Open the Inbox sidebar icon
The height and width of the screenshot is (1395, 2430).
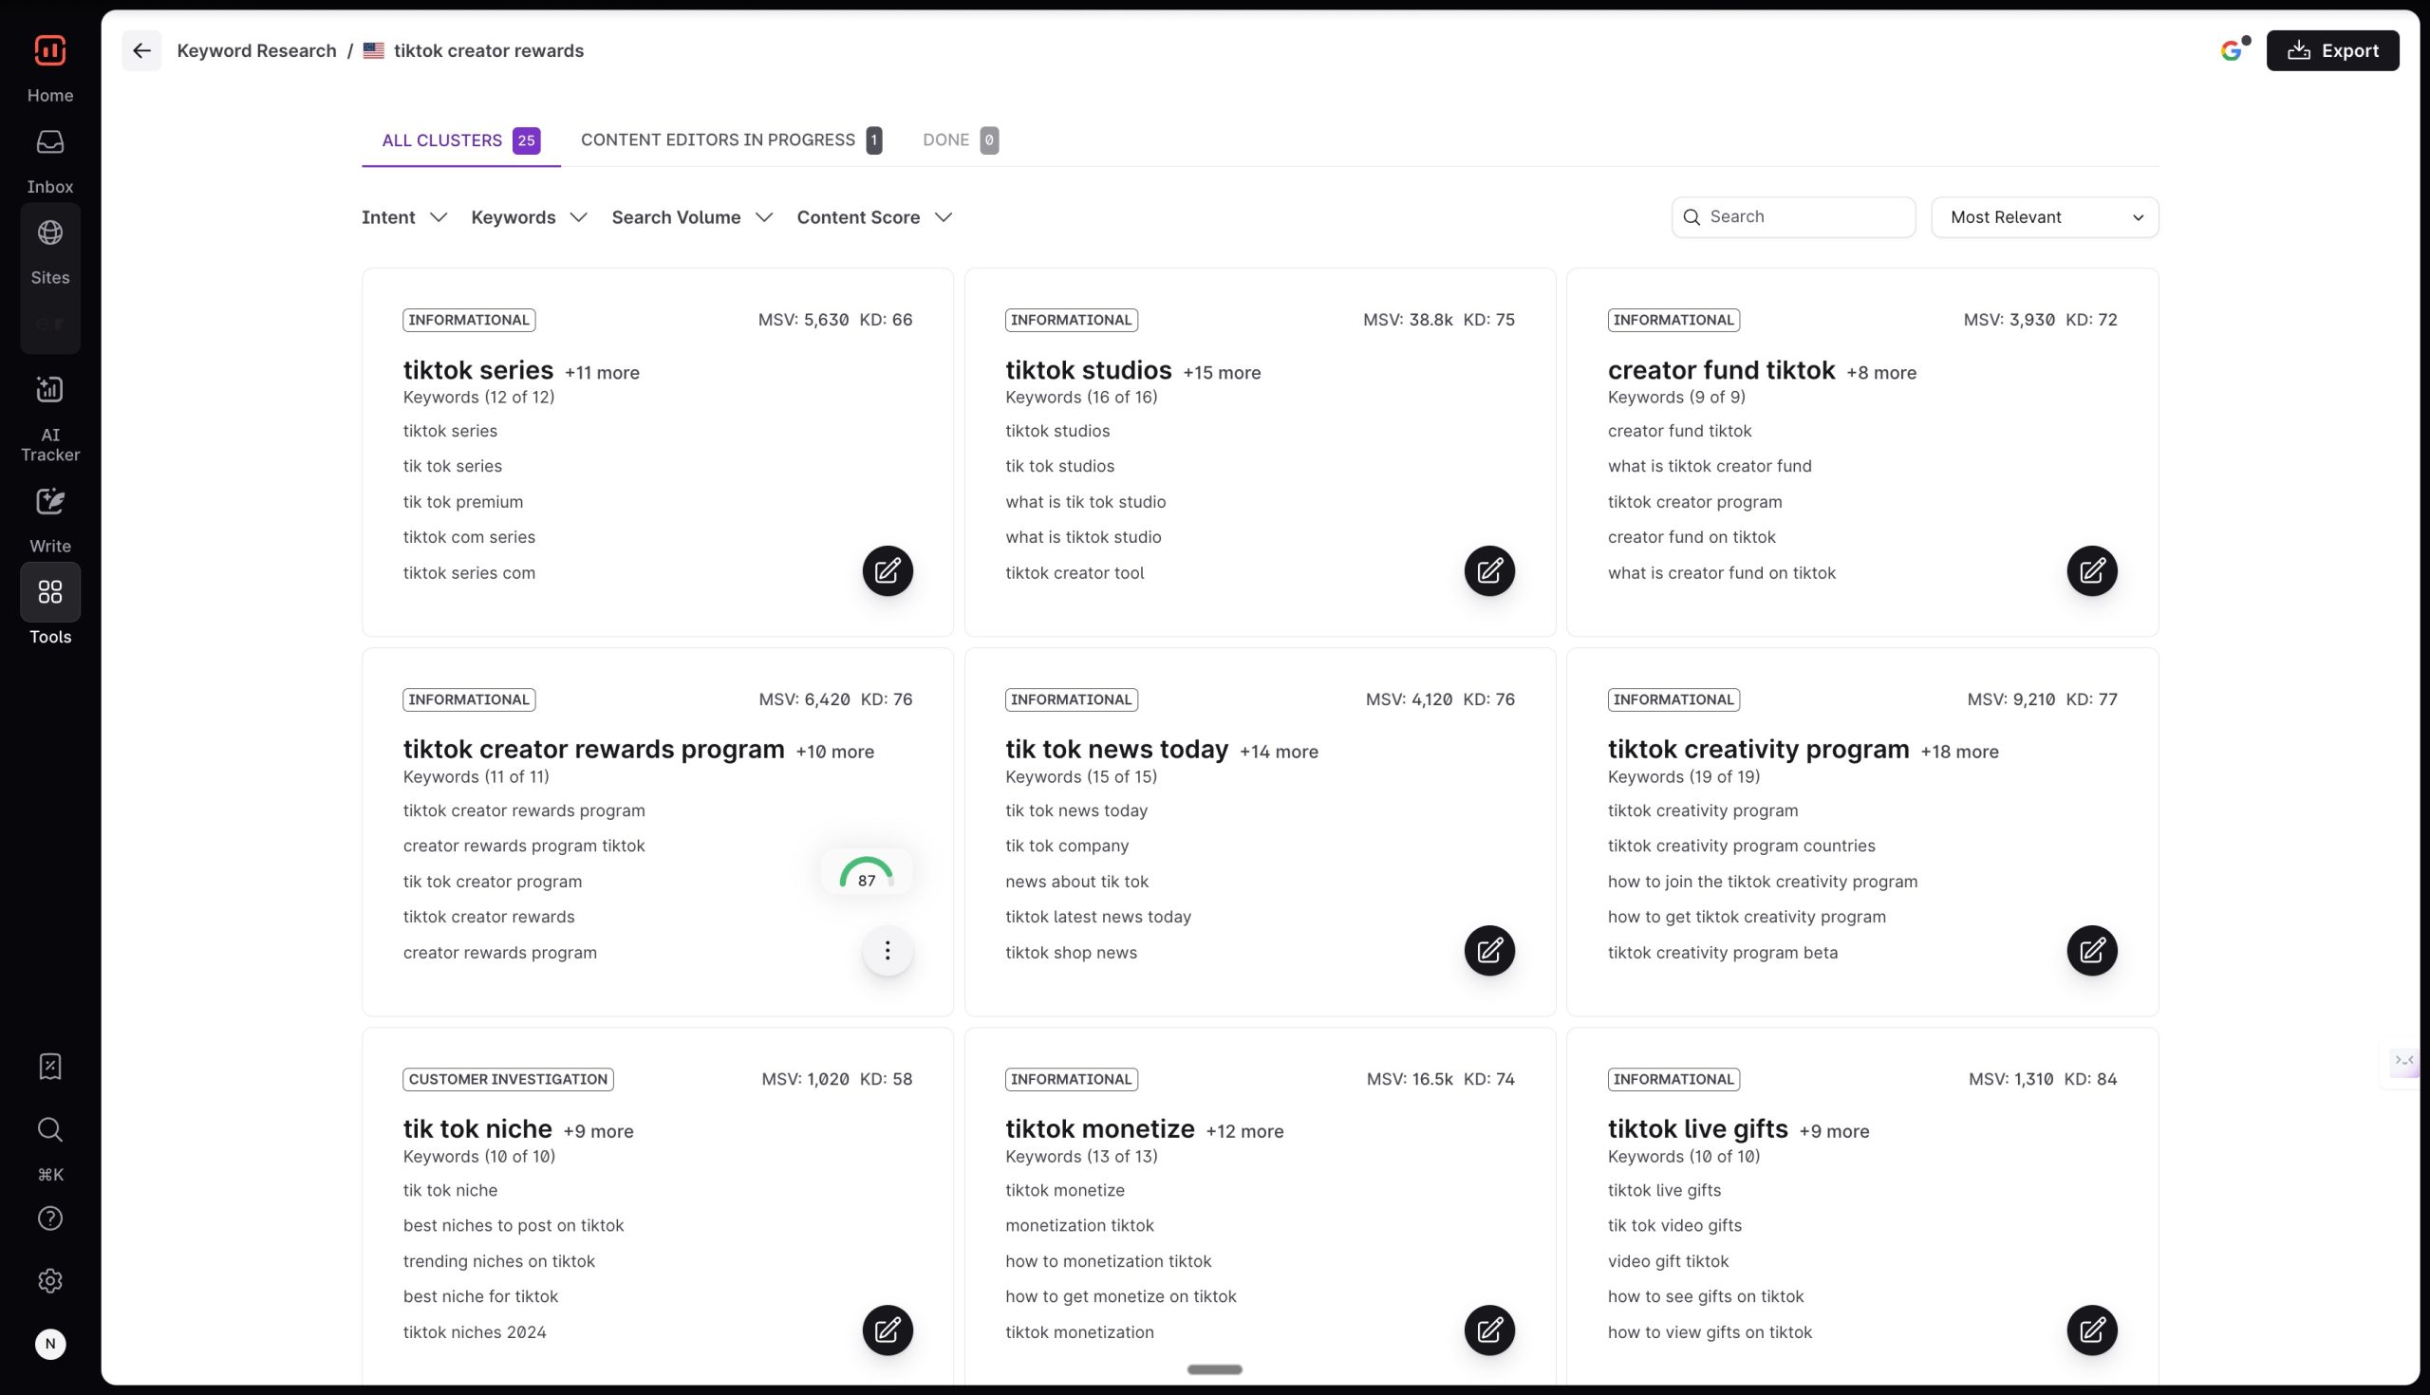click(x=49, y=142)
